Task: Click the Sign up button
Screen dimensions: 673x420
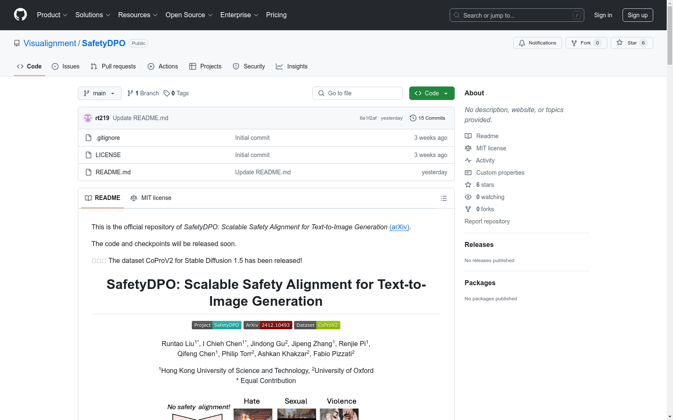Action: point(638,15)
